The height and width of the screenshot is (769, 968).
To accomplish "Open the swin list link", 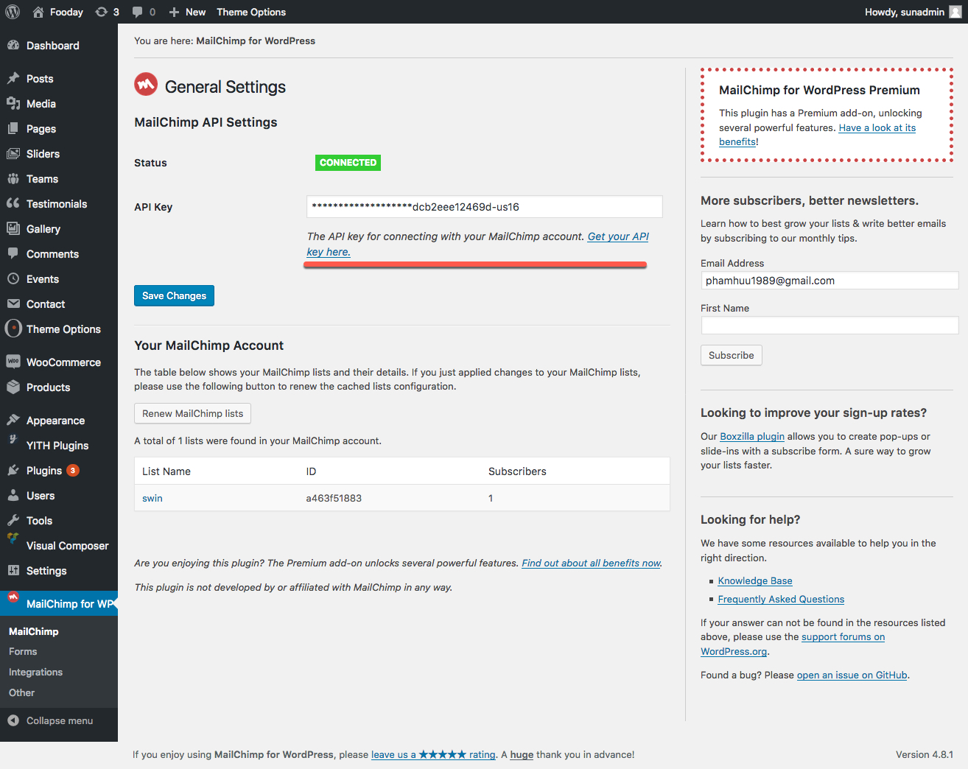I will [152, 498].
